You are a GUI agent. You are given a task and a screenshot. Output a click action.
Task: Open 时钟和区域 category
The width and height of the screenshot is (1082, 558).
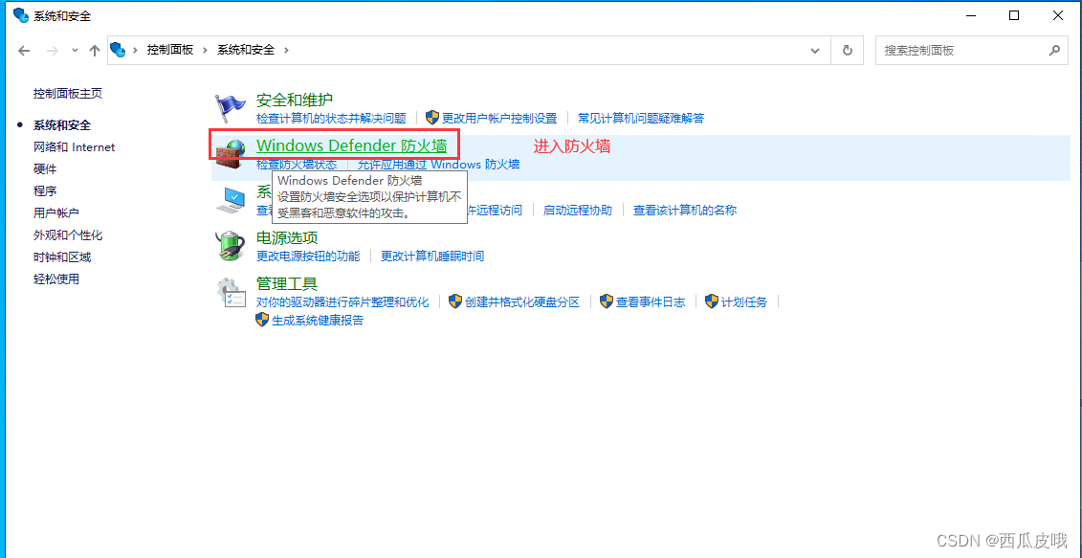click(62, 257)
